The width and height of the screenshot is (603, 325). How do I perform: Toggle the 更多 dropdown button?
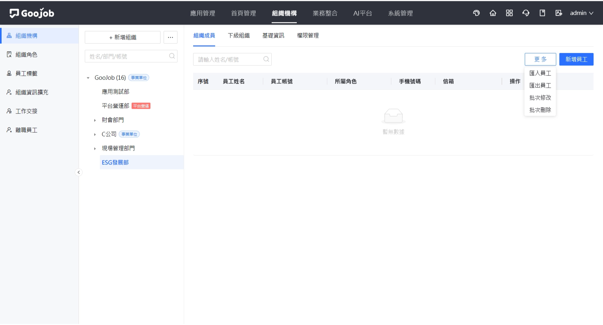[540, 59]
